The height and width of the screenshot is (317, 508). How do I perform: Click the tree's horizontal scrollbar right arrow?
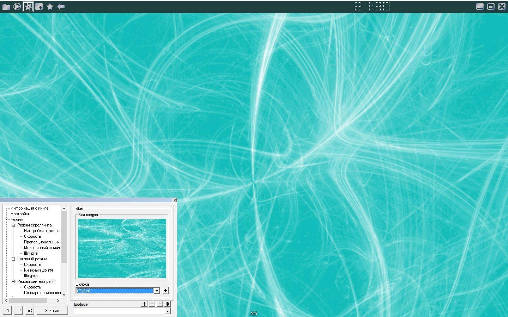58,300
